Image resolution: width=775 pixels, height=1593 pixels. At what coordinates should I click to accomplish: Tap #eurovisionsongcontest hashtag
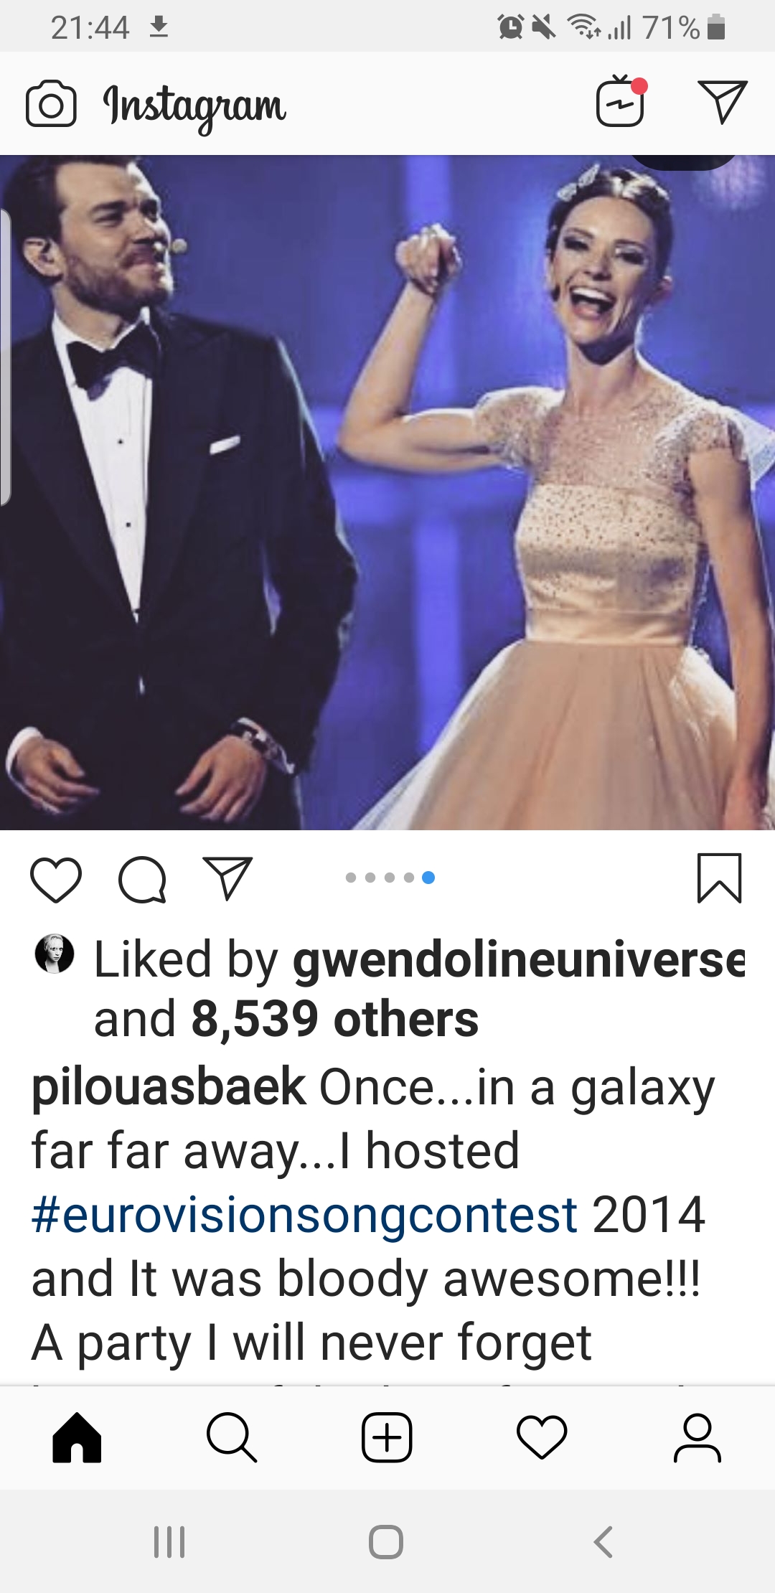tap(304, 1214)
